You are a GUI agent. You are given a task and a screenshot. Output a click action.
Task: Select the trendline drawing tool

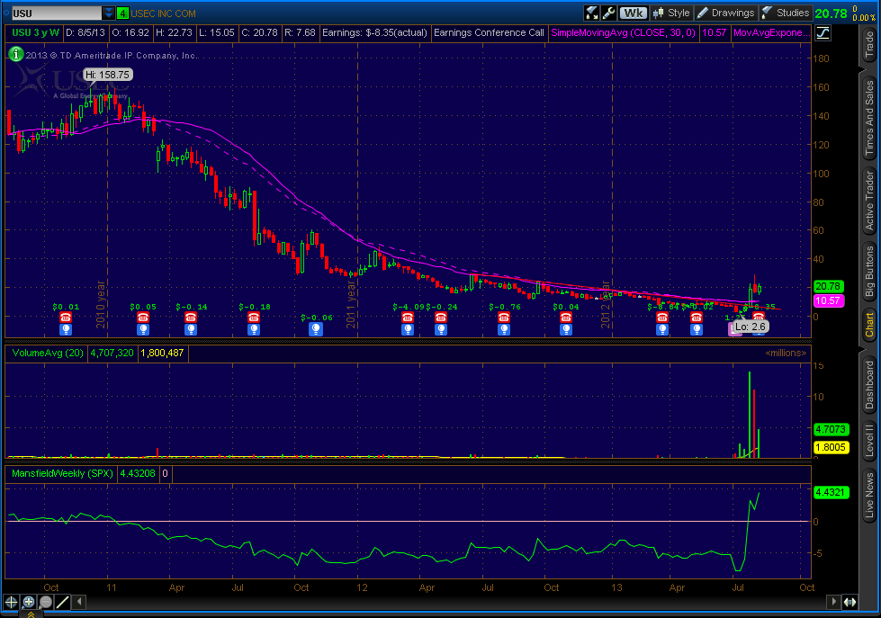63,602
